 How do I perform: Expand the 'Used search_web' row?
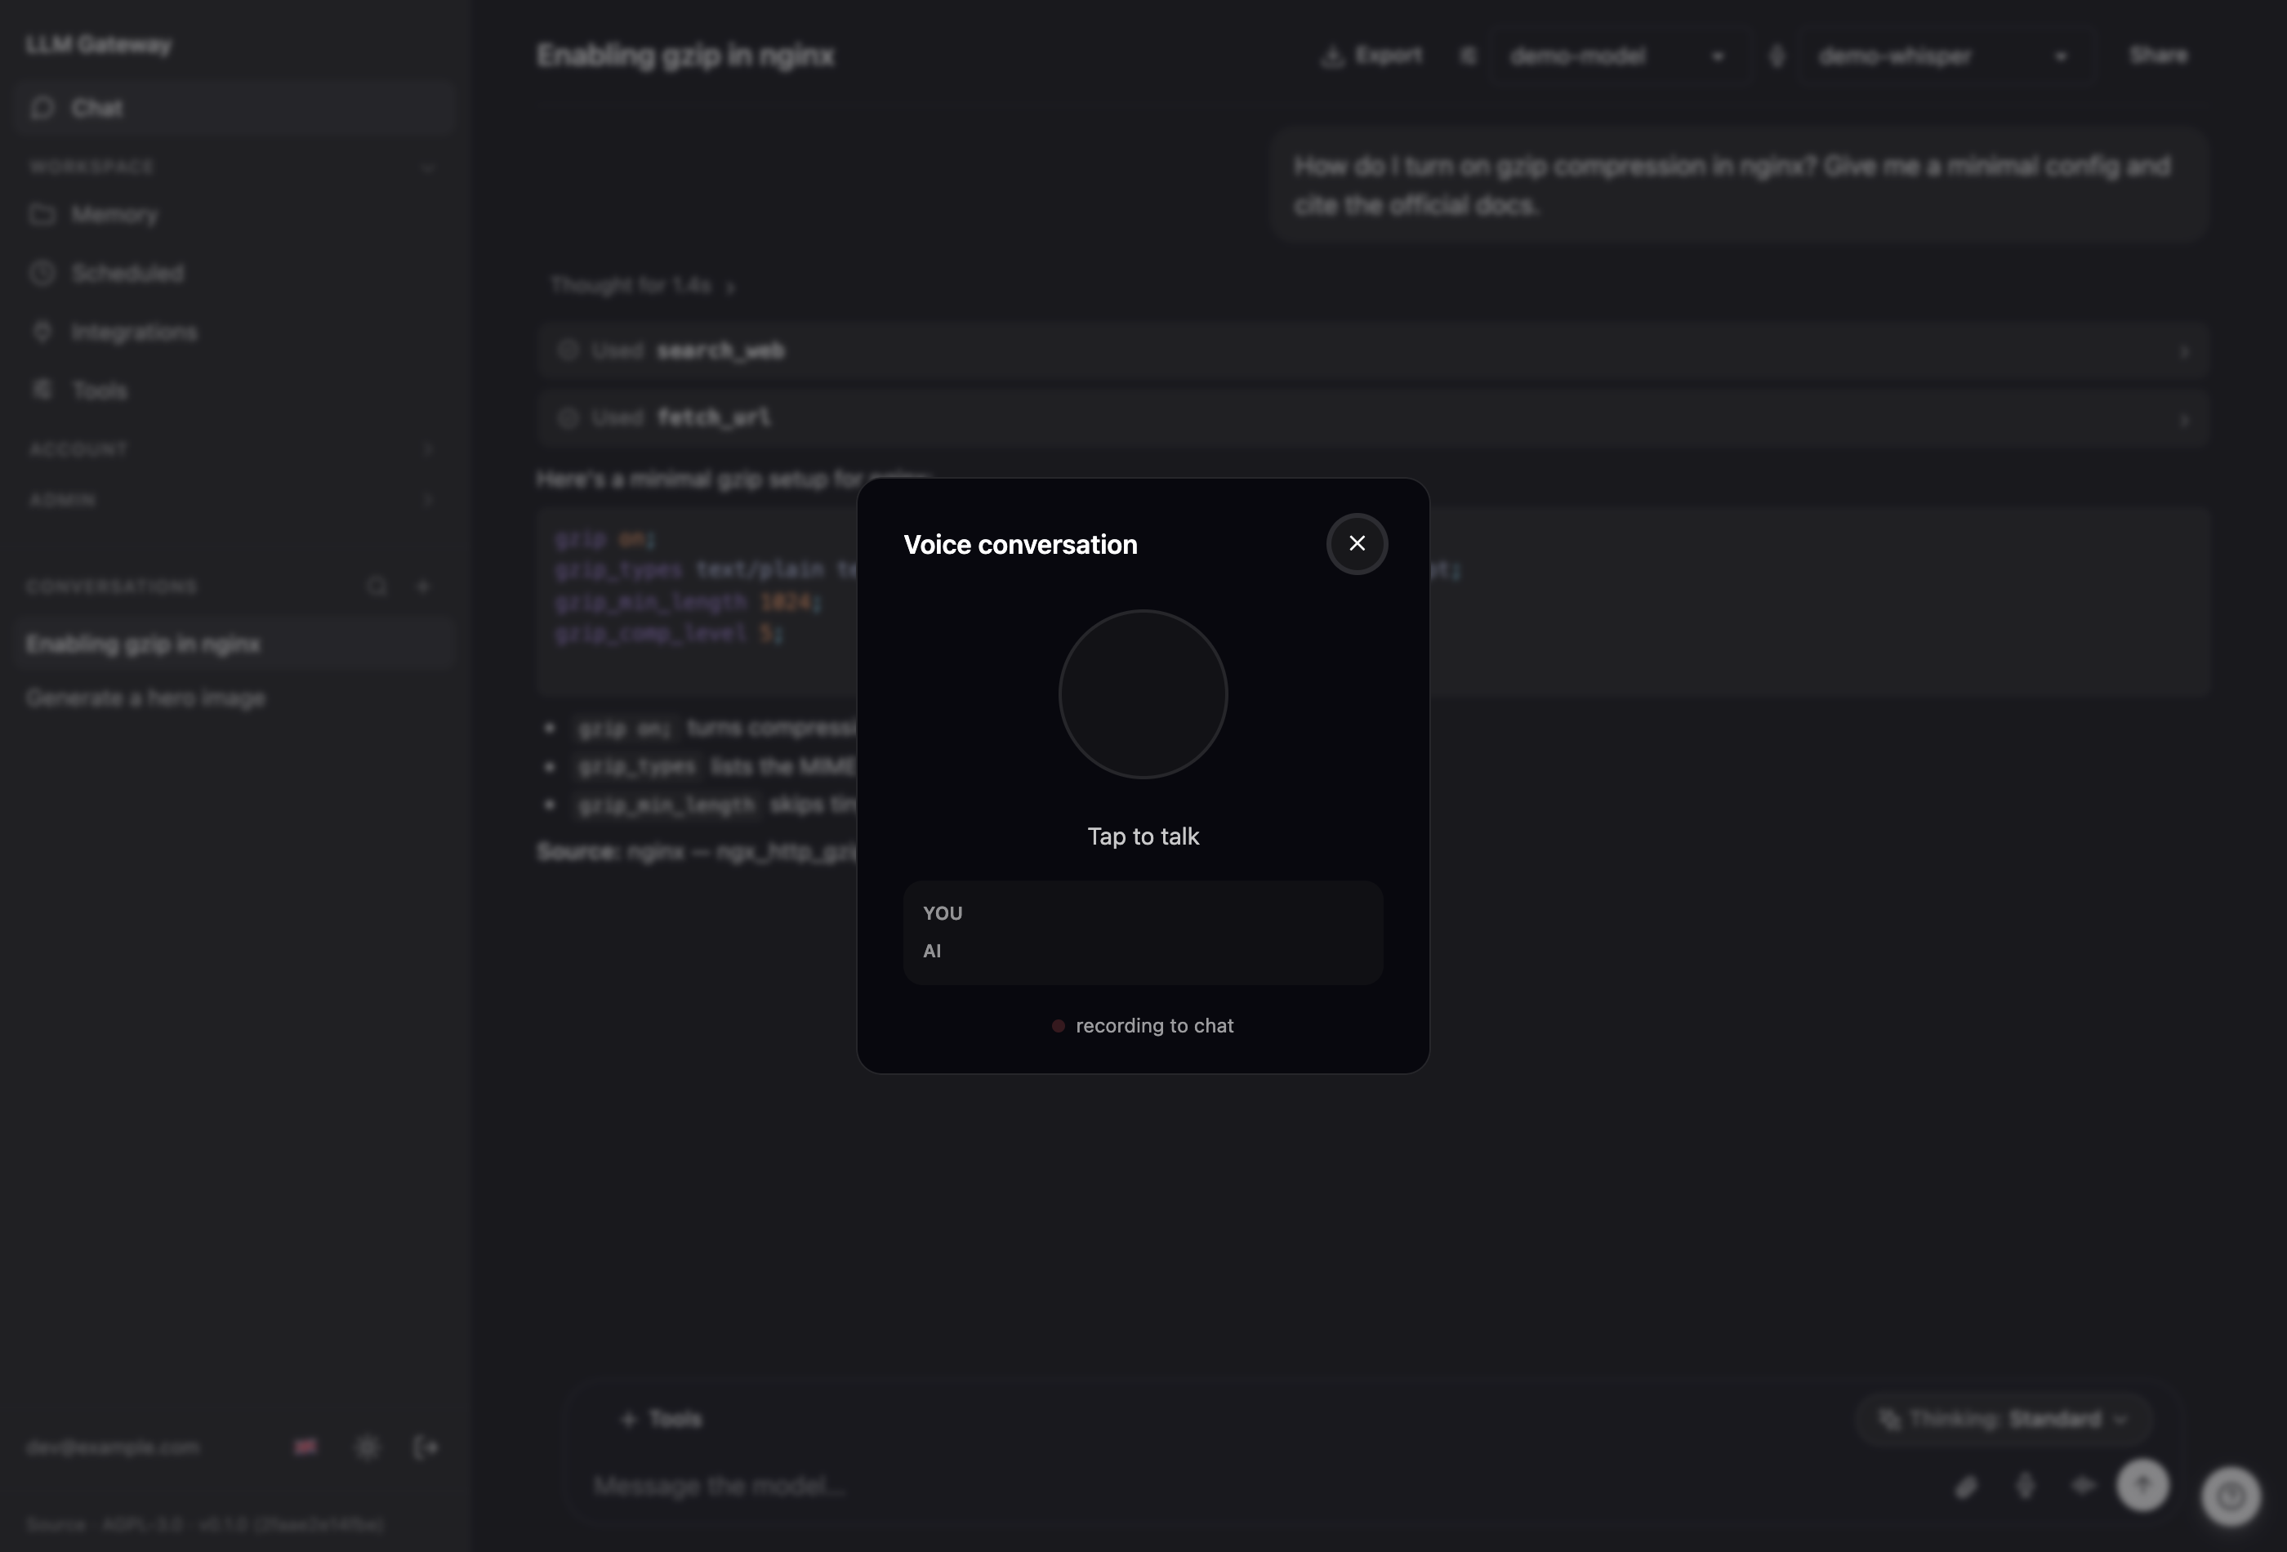pos(1373,350)
